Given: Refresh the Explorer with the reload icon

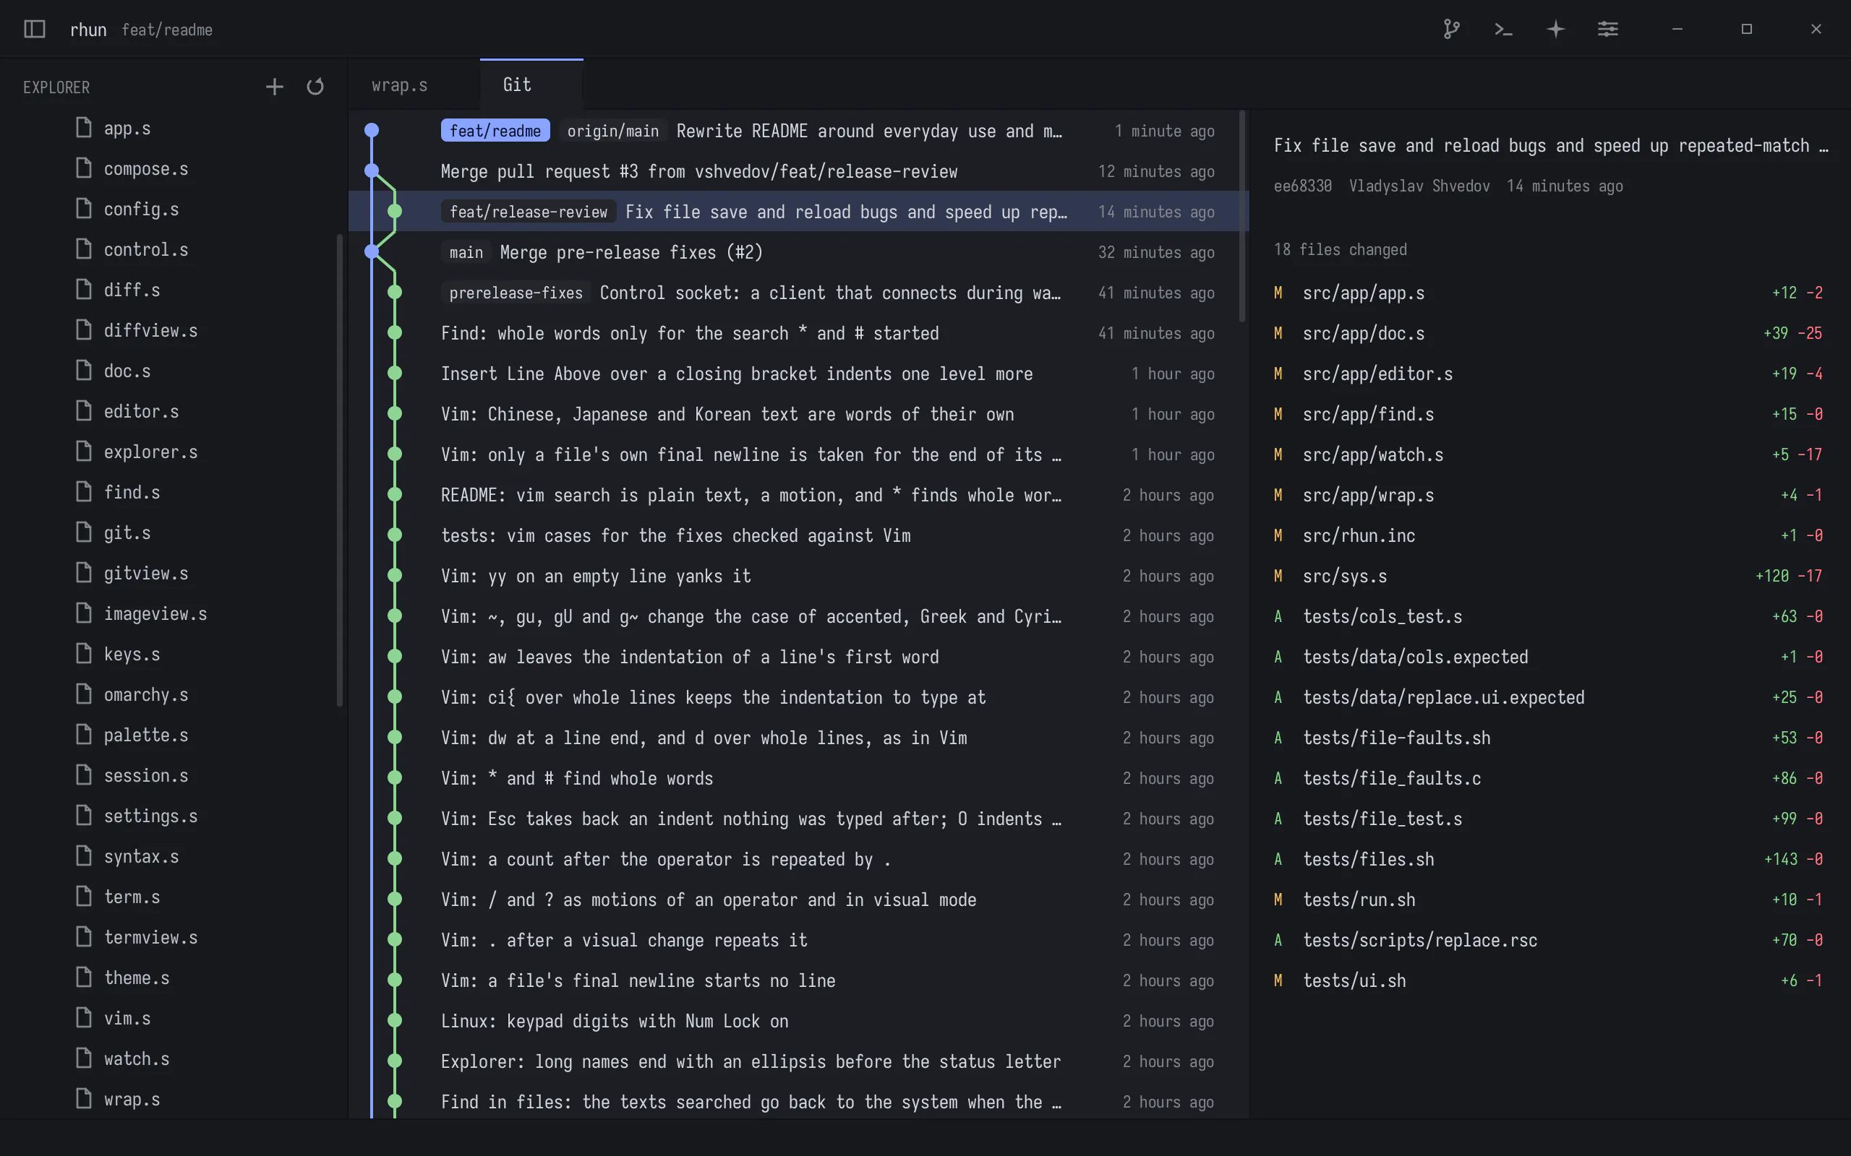Looking at the screenshot, I should (x=315, y=87).
